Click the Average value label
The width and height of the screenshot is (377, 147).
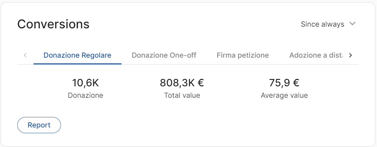[284, 95]
